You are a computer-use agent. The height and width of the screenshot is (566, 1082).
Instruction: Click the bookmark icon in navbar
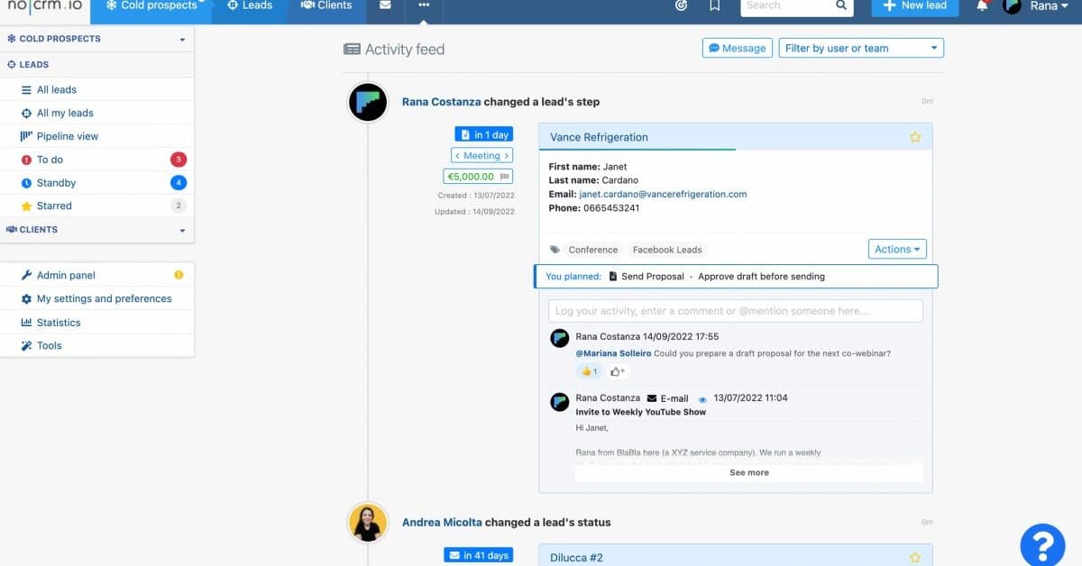coord(715,6)
